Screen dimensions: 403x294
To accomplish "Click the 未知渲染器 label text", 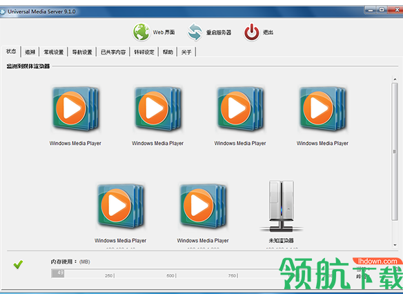I will (x=281, y=241).
